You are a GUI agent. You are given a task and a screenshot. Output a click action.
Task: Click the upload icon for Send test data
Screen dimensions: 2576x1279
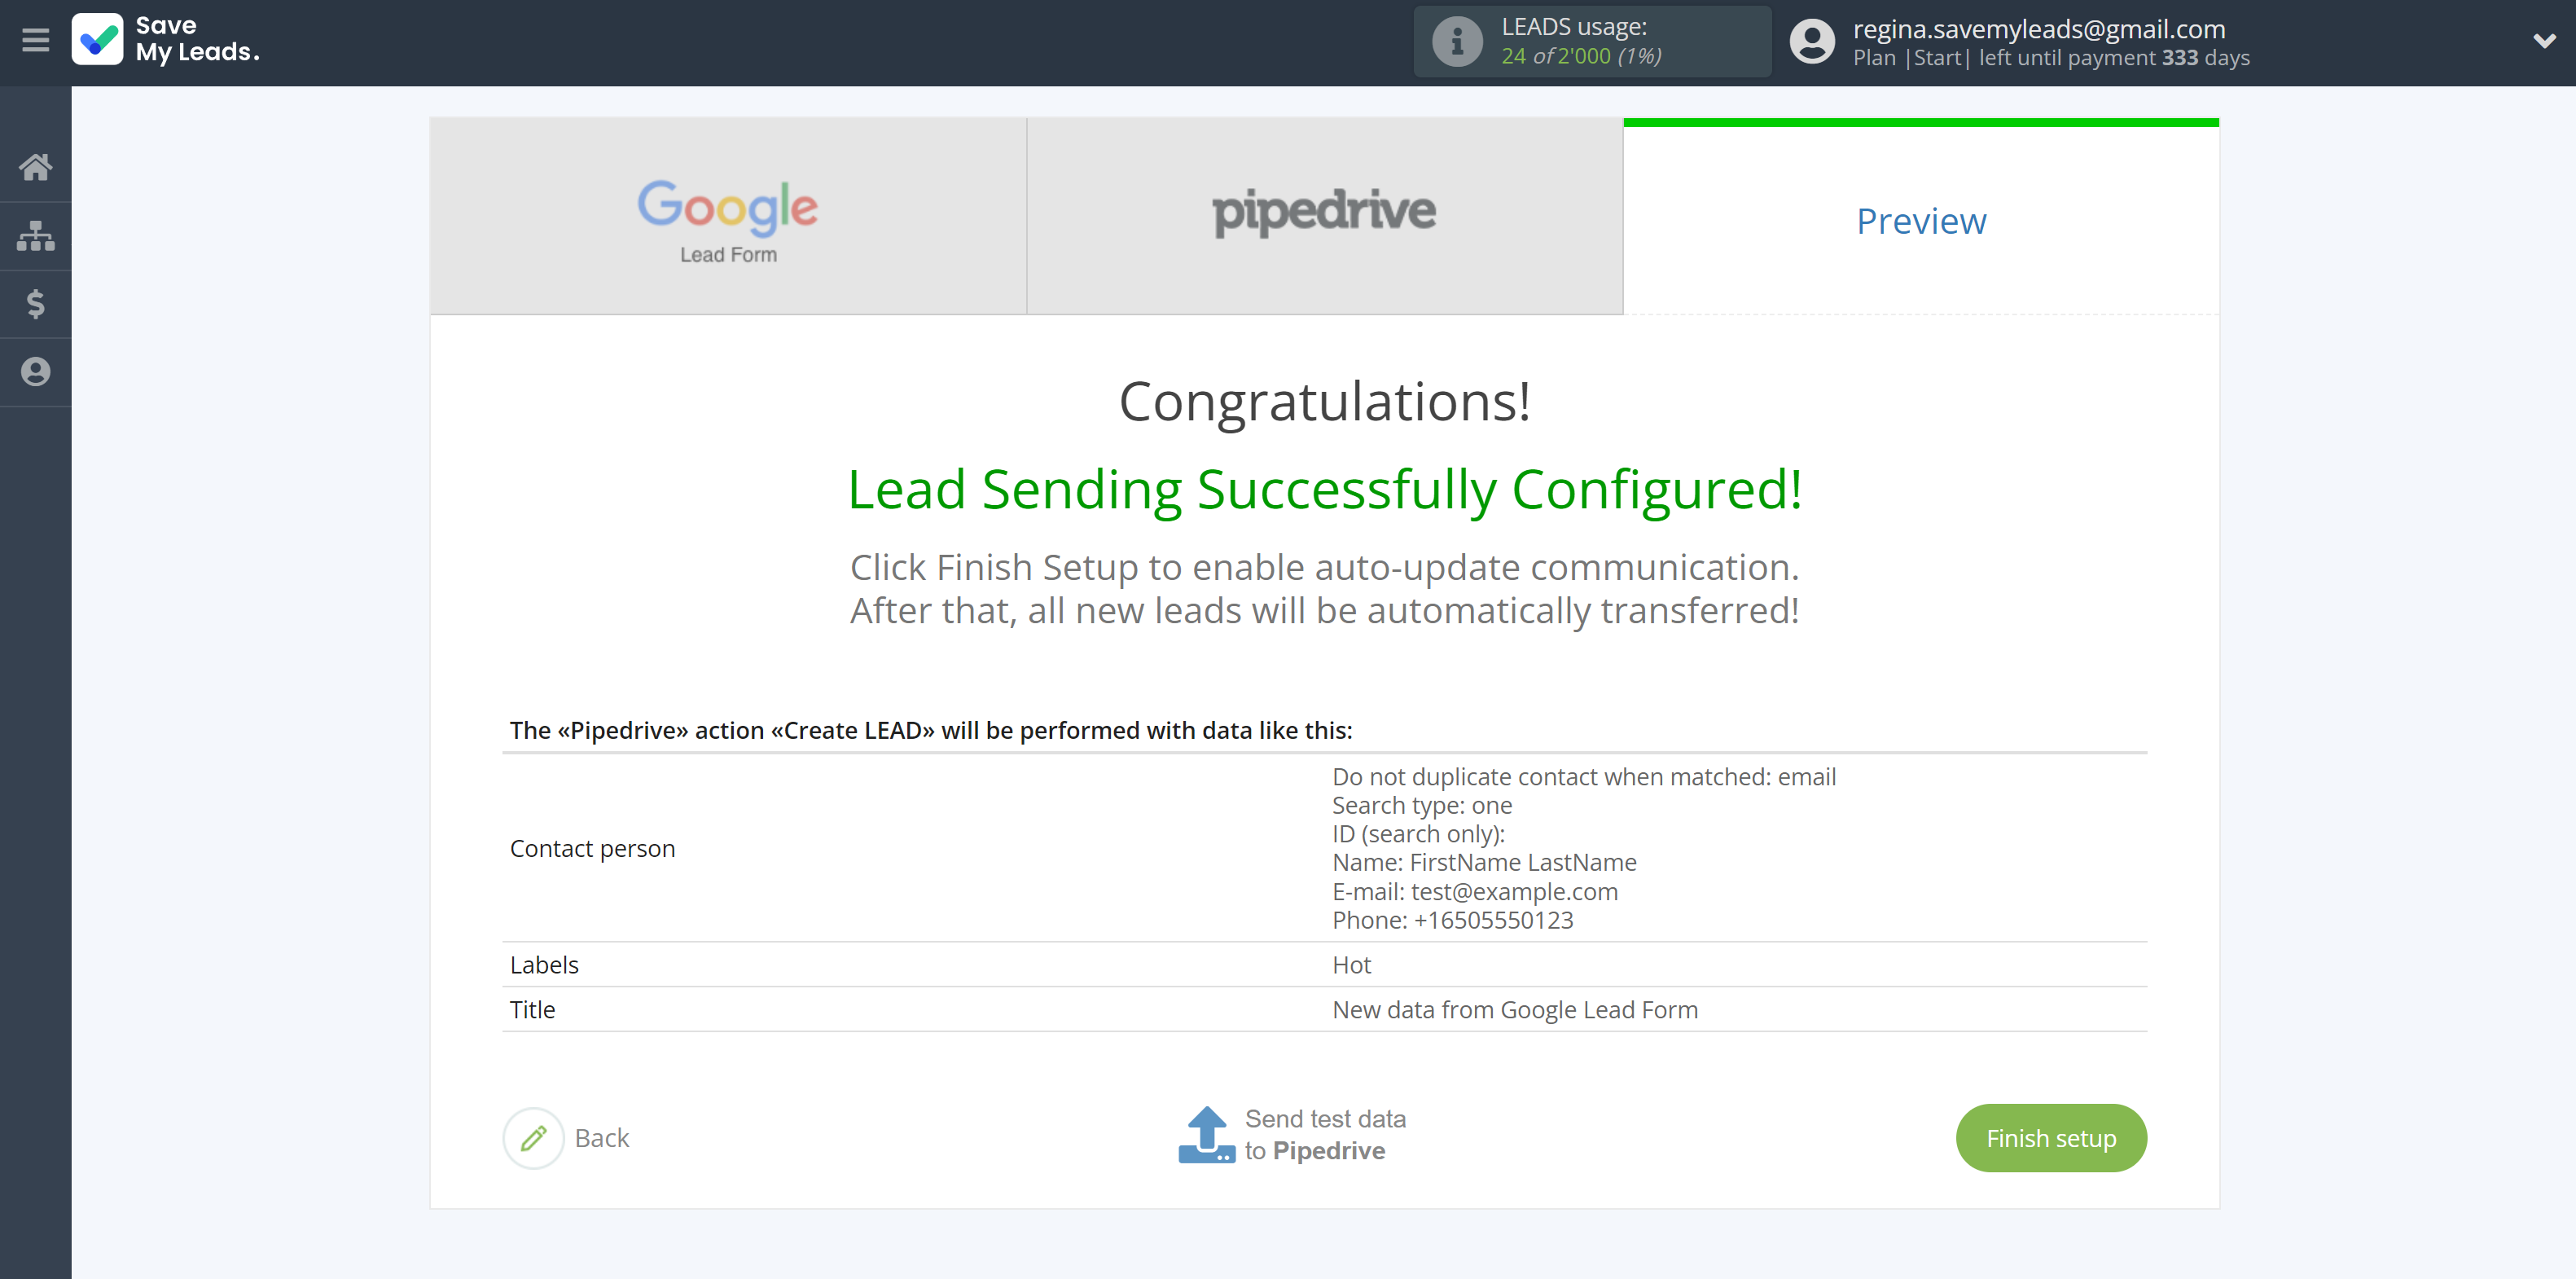coord(1206,1134)
